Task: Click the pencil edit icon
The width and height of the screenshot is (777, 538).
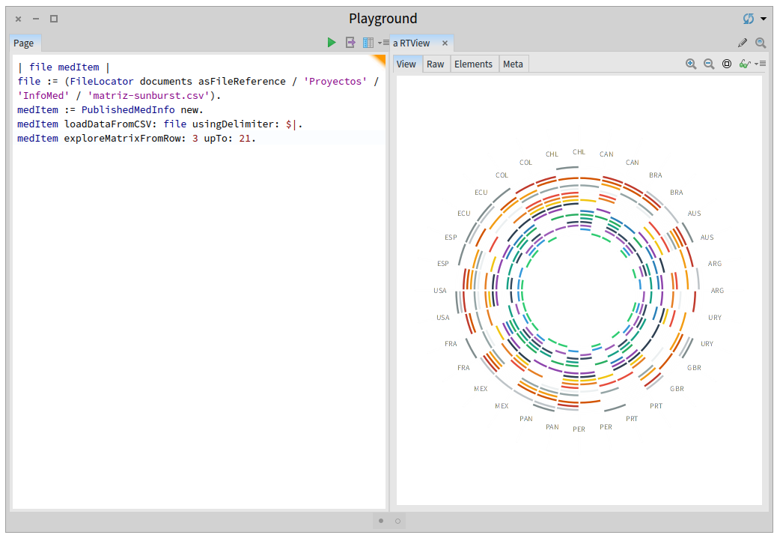Action: (x=743, y=43)
